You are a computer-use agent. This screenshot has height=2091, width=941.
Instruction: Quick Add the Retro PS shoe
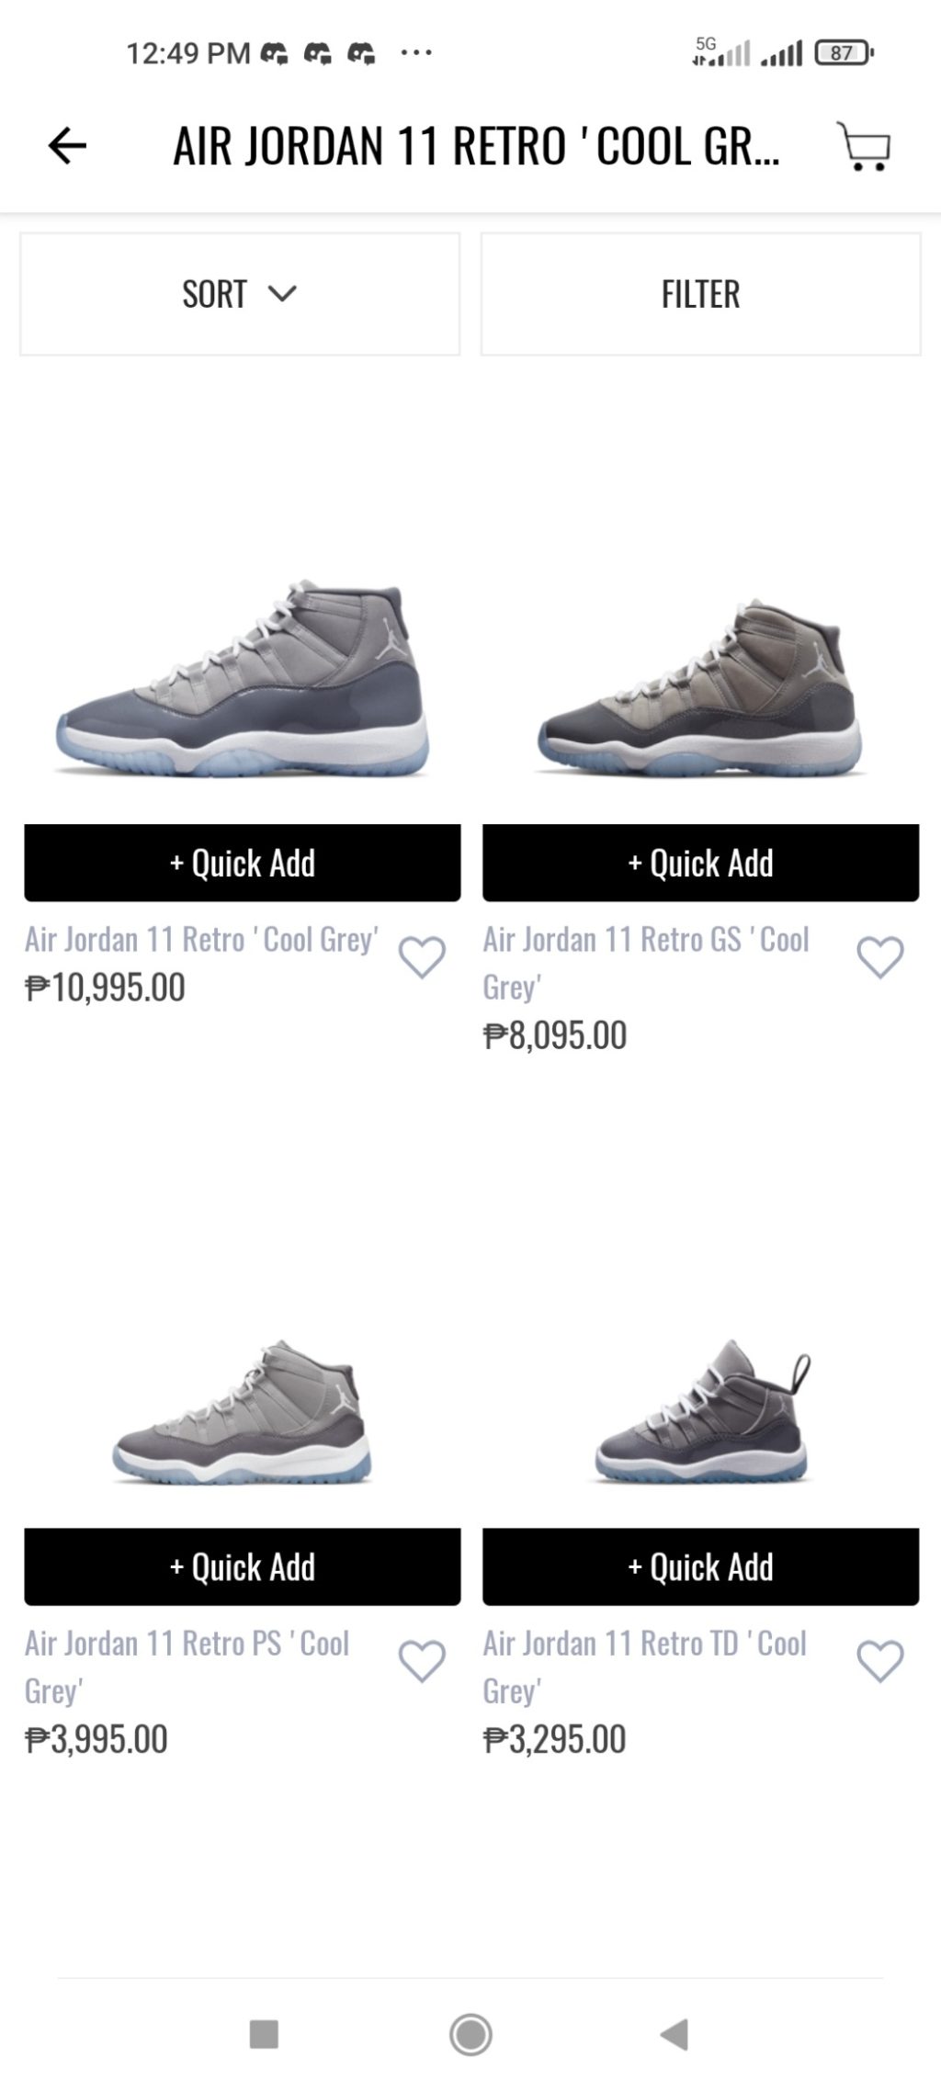point(242,1566)
